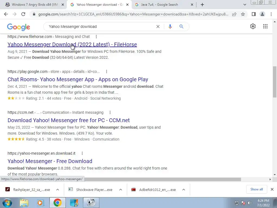
Task: Open Action Center flag in the tray
Action: [x=243, y=203]
